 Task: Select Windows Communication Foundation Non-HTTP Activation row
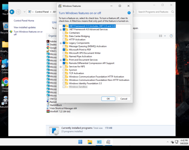(99, 80)
